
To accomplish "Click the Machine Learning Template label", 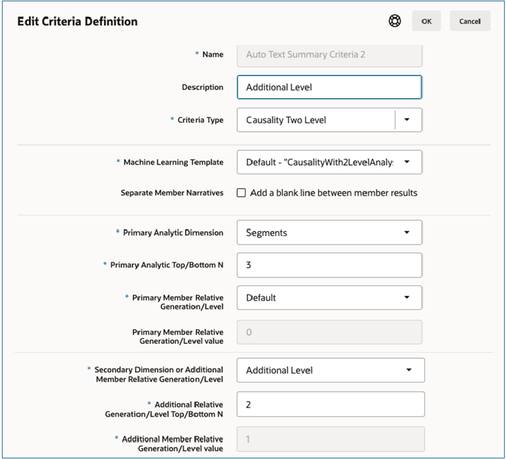I will click(x=173, y=162).
